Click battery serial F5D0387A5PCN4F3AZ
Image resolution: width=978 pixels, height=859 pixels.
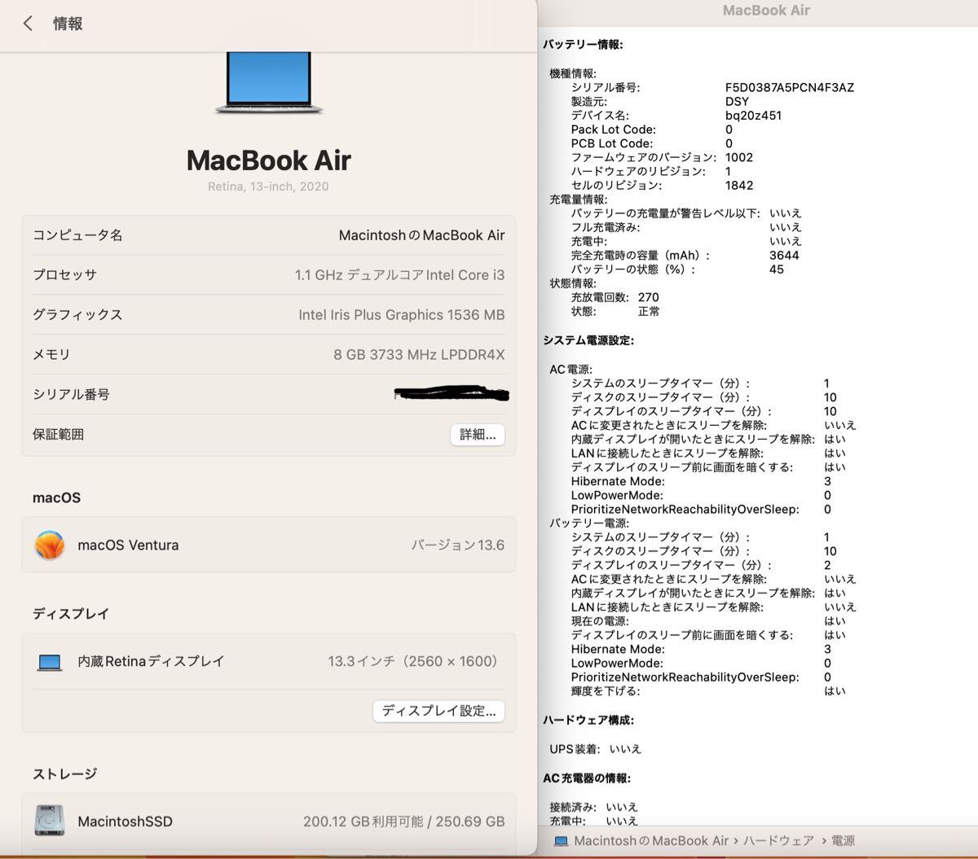(790, 88)
